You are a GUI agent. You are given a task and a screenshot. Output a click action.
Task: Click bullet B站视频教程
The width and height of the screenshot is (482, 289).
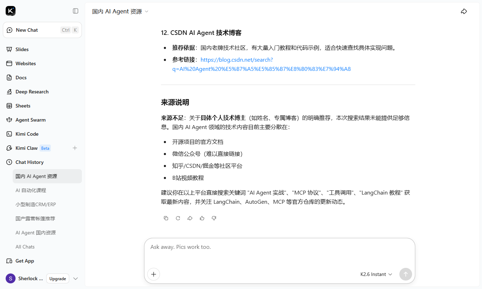coord(188,178)
